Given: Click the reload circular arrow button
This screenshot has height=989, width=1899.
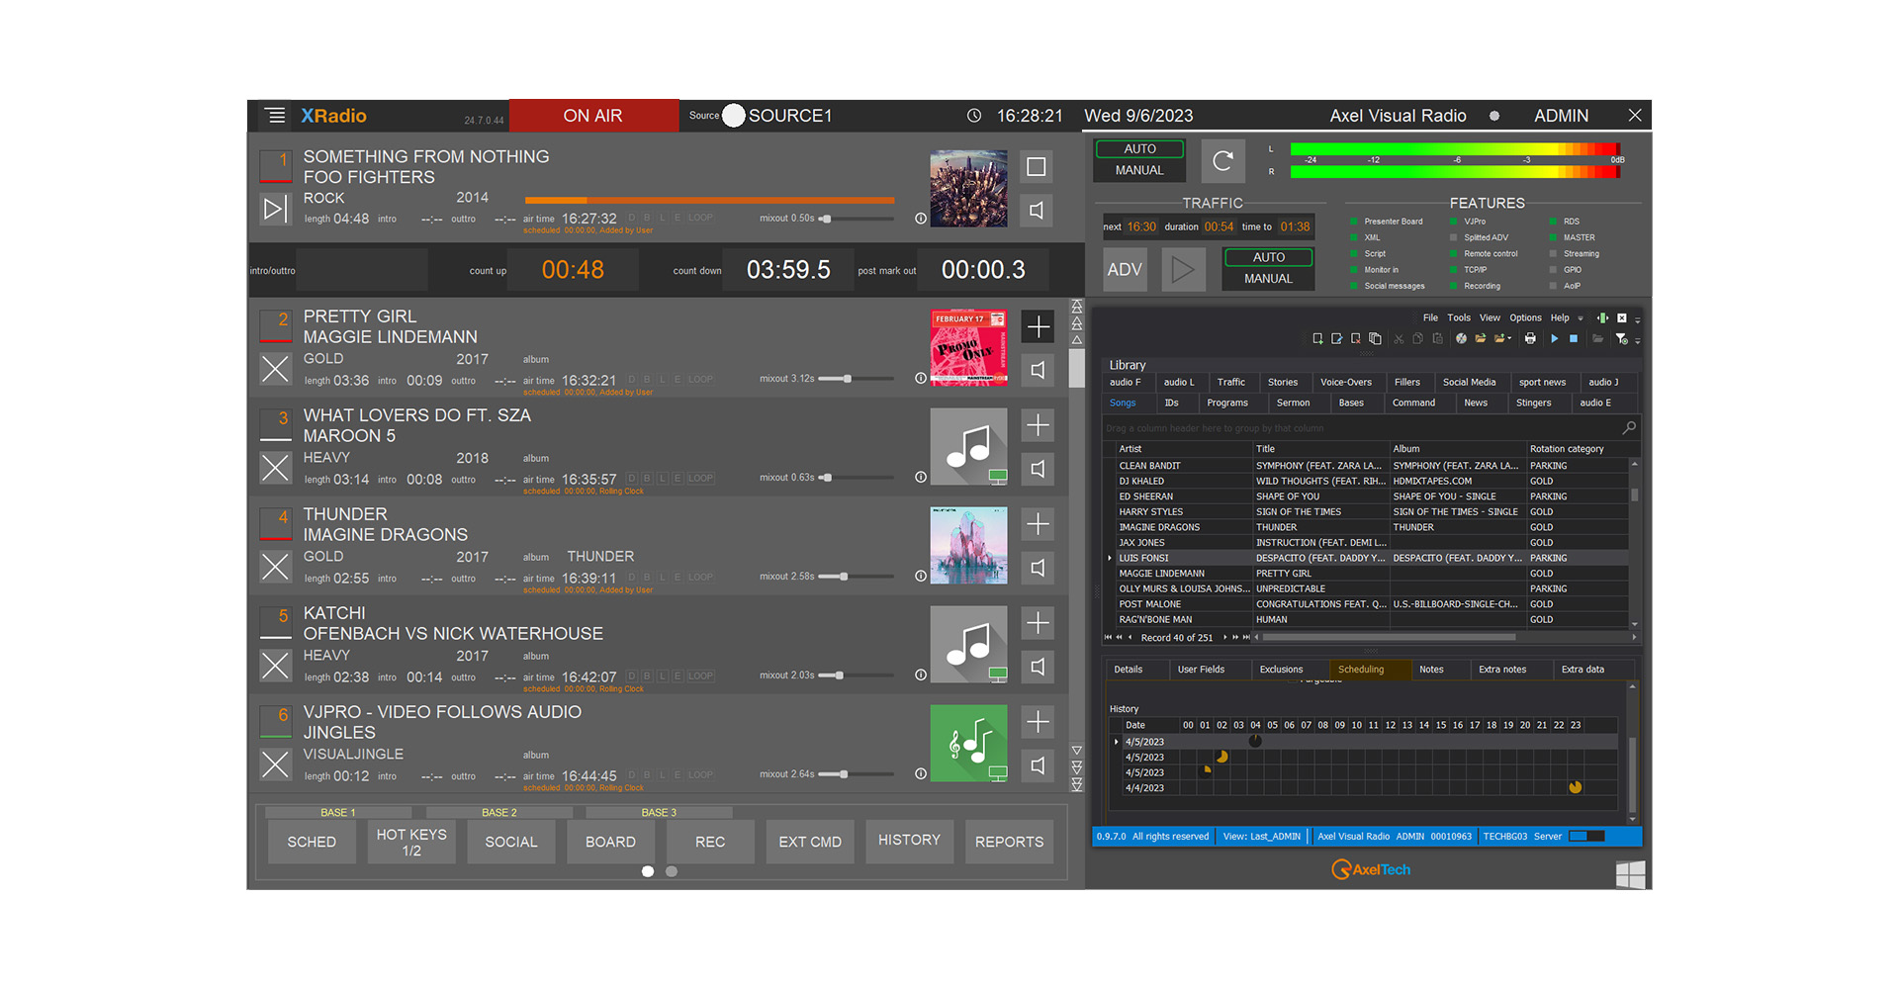Looking at the screenshot, I should coord(1222,160).
